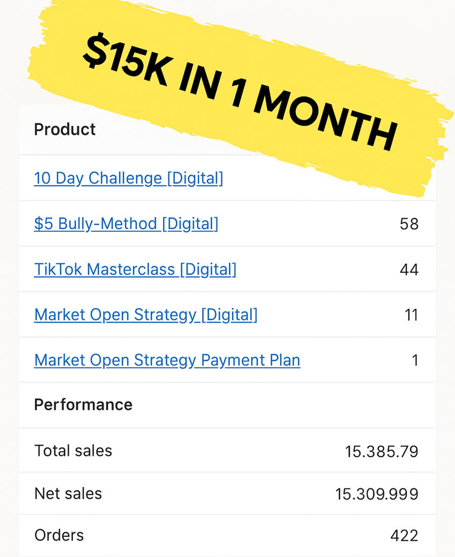Click the Product column header

(x=65, y=130)
